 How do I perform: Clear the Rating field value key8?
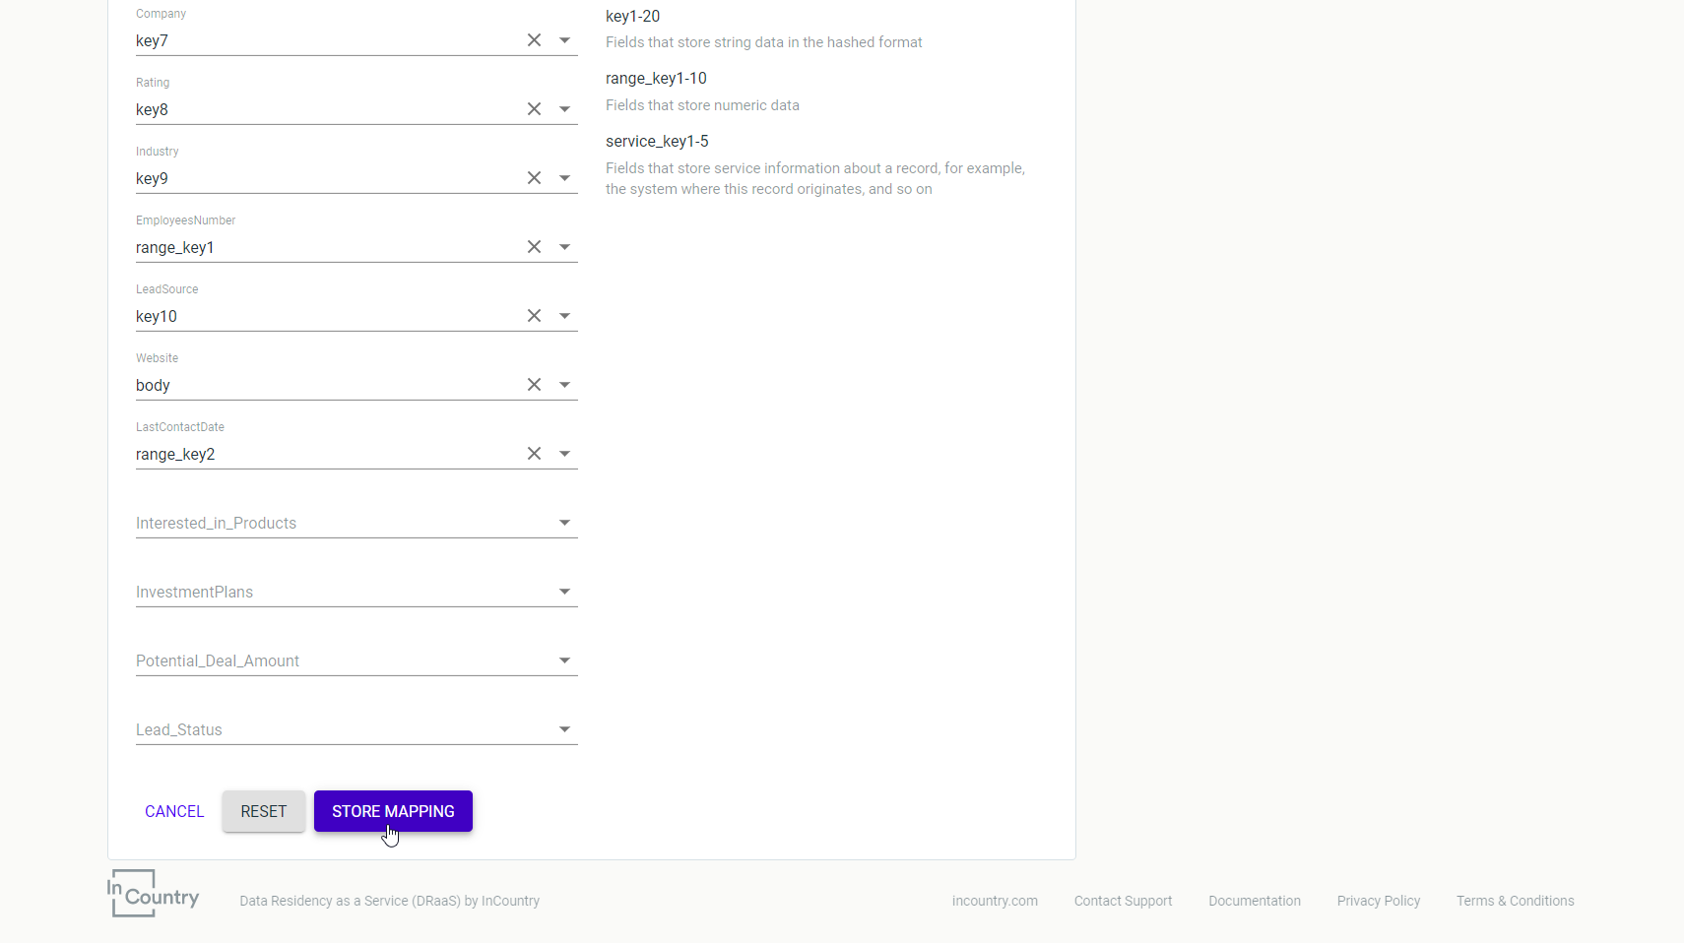click(534, 109)
